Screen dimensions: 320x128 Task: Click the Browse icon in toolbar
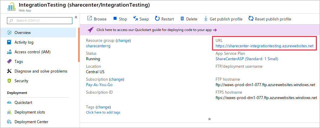click(90, 18)
